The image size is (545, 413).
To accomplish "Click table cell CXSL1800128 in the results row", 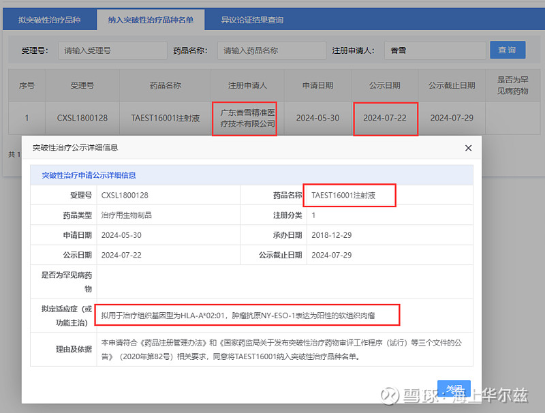I will click(x=82, y=118).
